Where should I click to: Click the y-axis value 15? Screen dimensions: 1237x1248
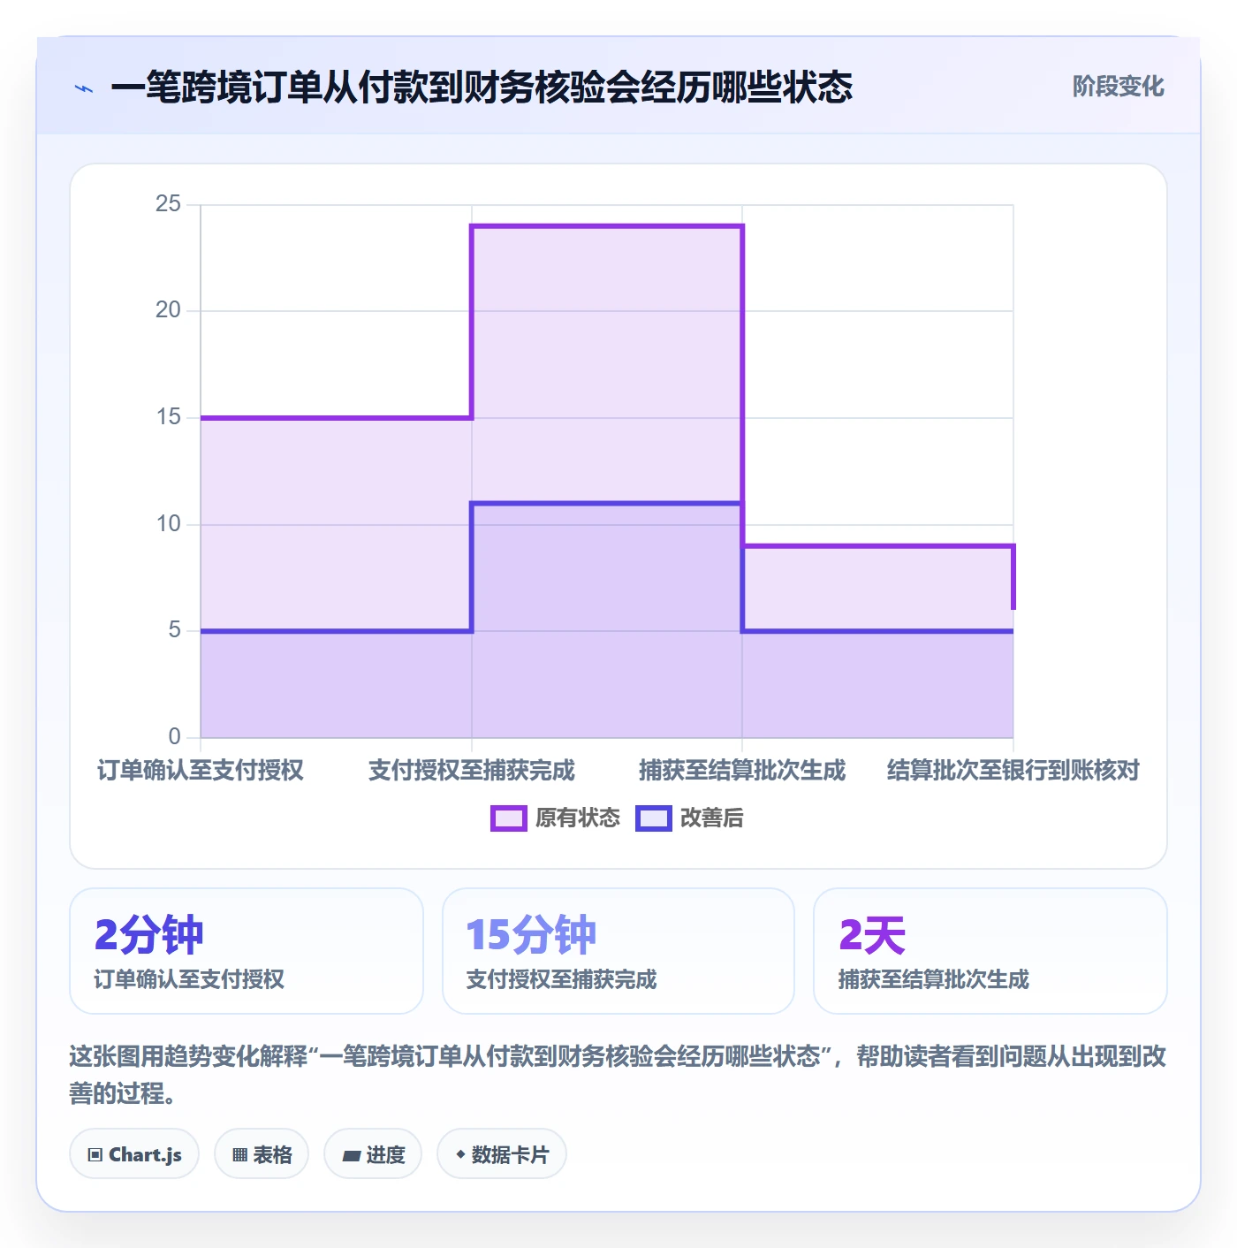[x=168, y=417]
